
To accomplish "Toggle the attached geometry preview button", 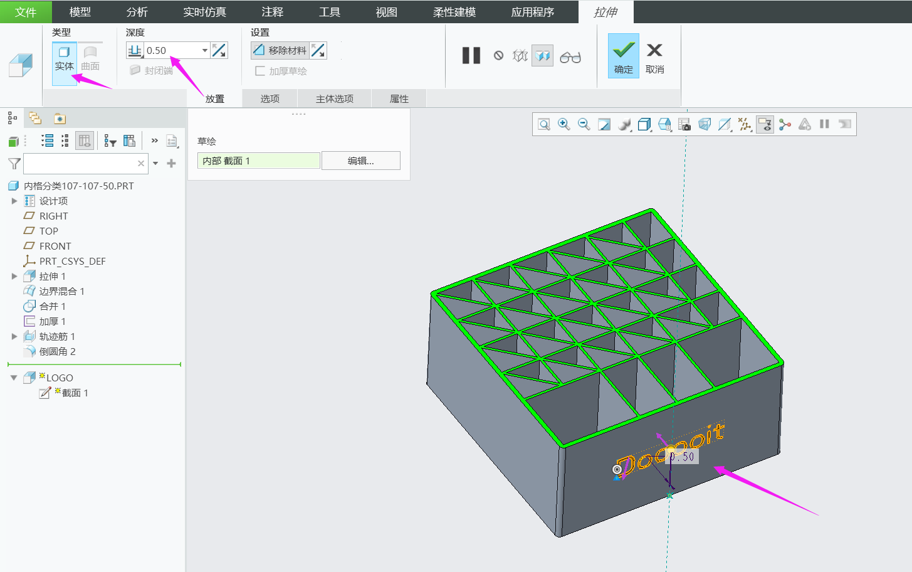I will tap(542, 56).
